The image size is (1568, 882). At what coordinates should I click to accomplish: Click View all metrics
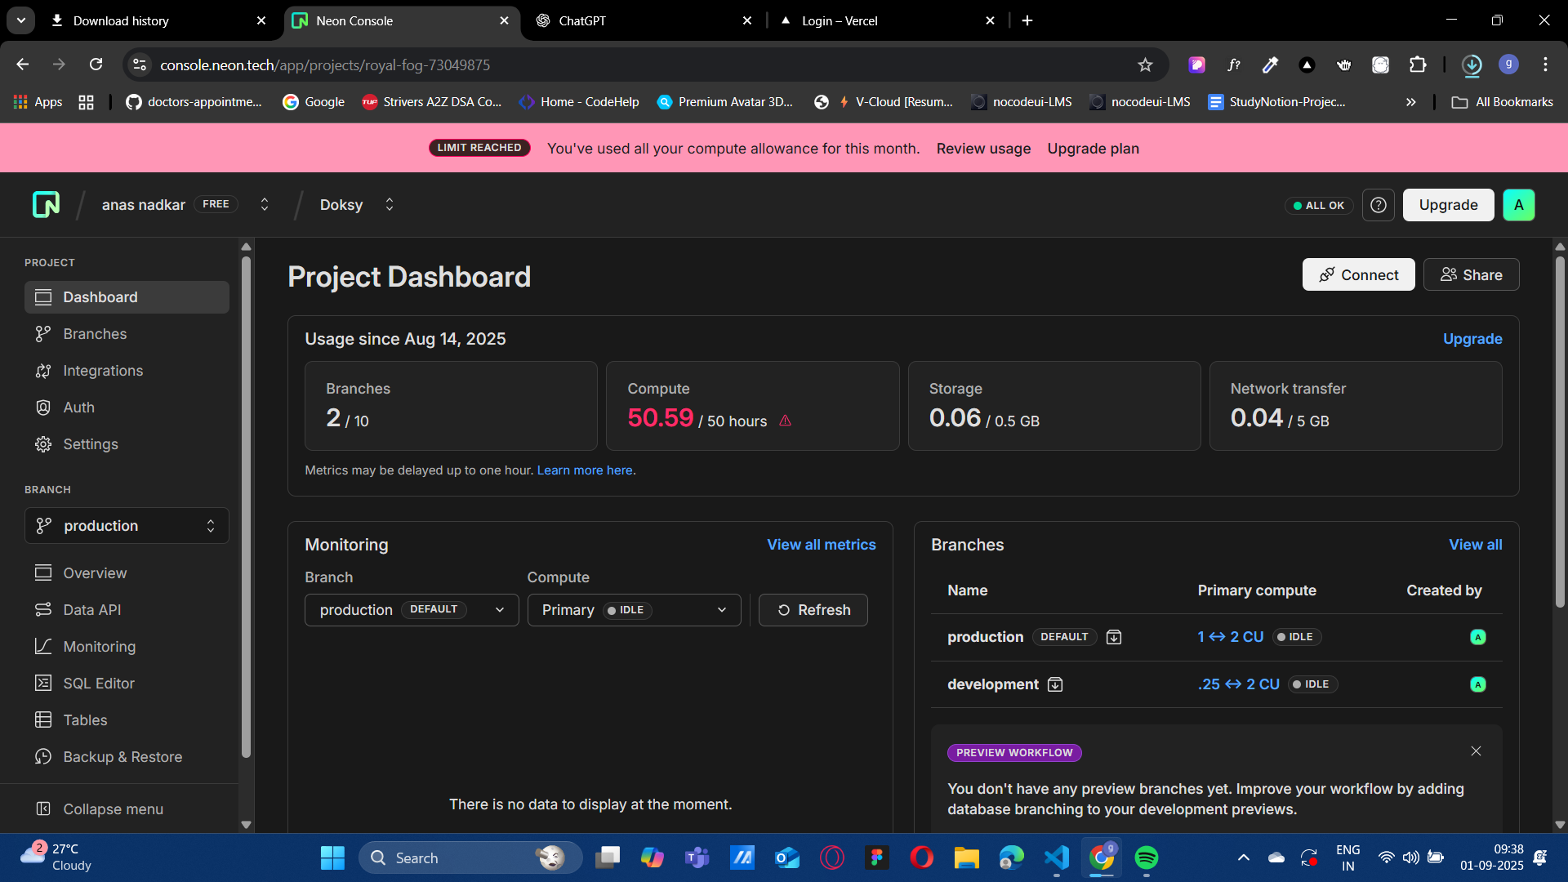tap(821, 545)
